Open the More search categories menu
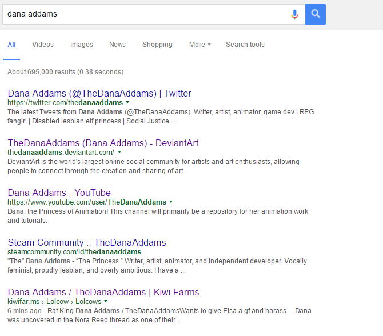Viewport: 383px width, 336px height. [200, 45]
